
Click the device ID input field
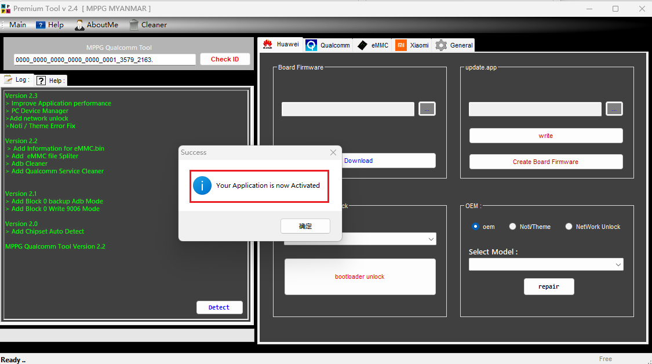(x=104, y=60)
